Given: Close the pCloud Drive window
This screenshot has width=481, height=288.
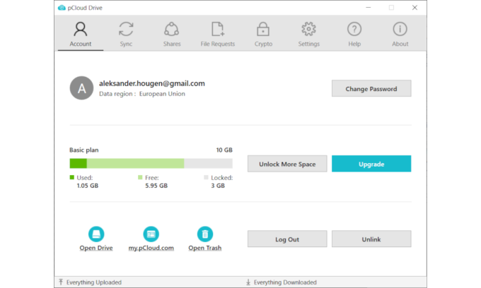Looking at the screenshot, I should click(415, 7).
